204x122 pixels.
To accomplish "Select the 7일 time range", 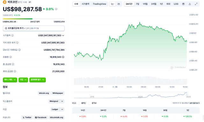I will 137,4.
